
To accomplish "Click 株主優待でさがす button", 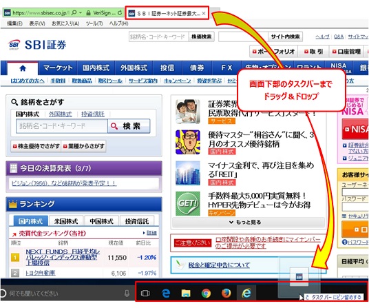I will [x=36, y=146].
